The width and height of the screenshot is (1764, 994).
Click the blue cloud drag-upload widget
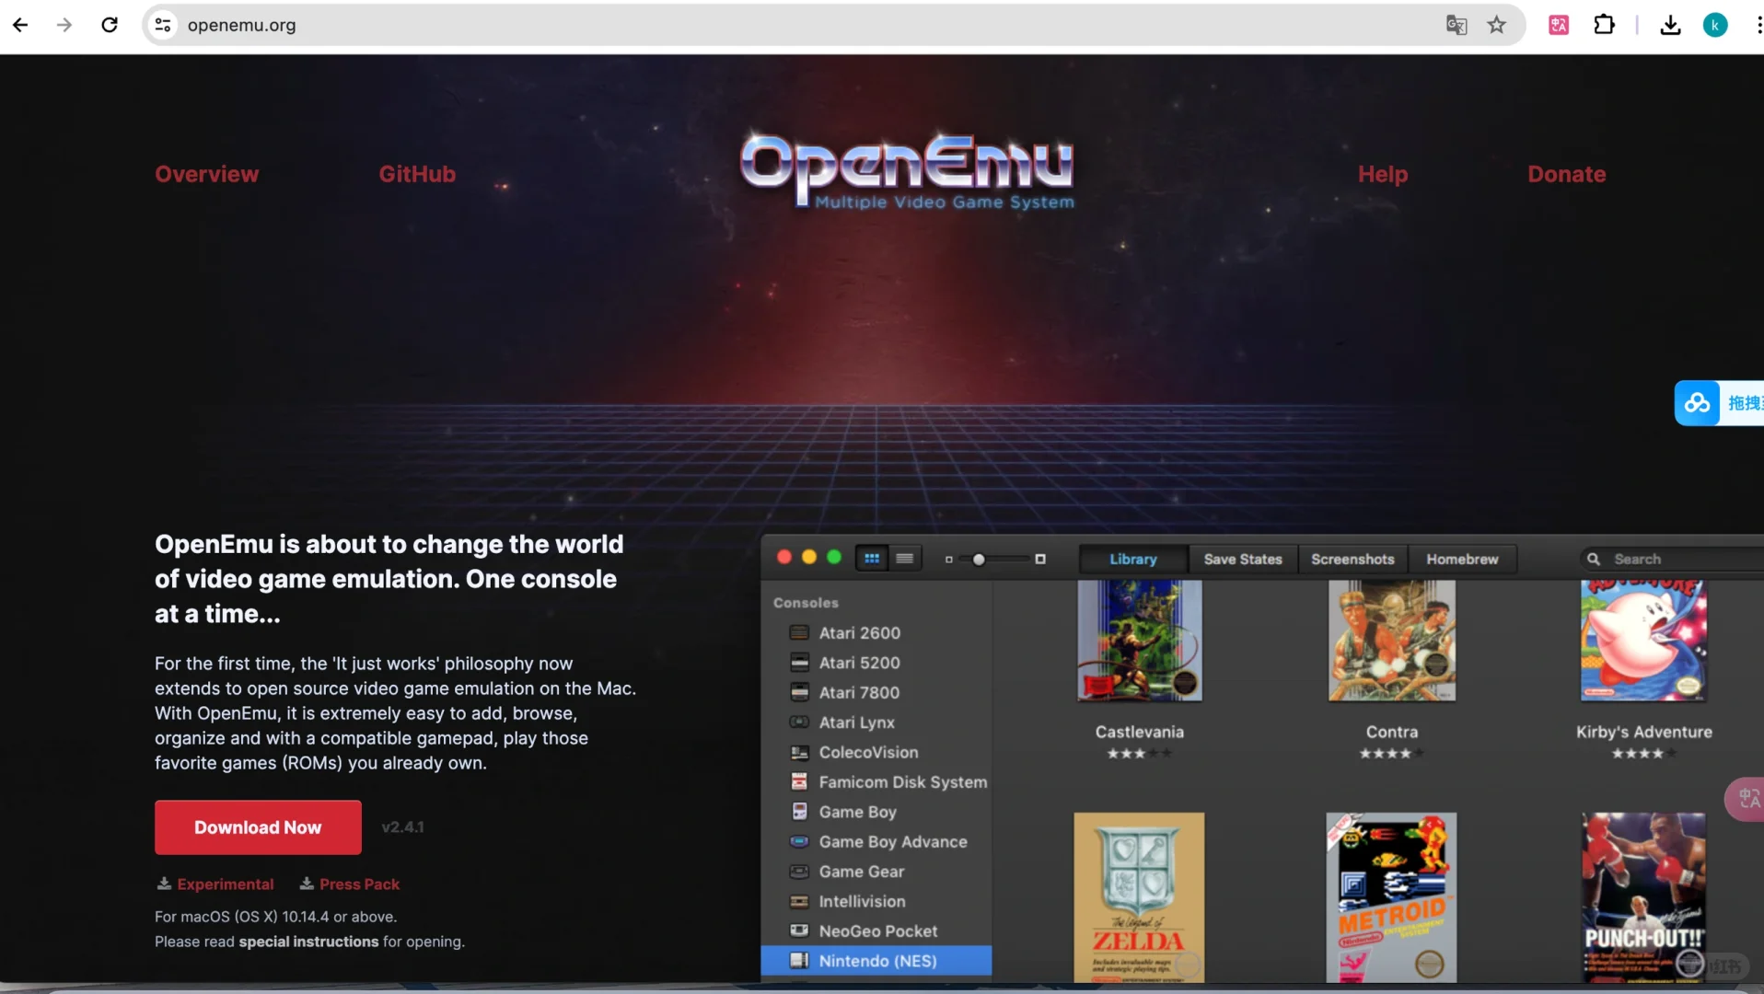[1719, 403]
